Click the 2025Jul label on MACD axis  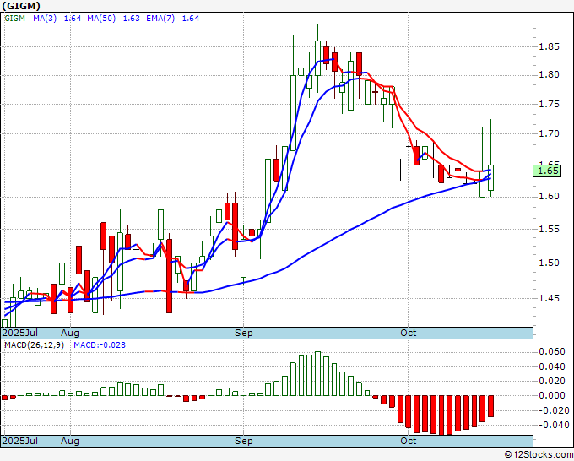(x=20, y=441)
